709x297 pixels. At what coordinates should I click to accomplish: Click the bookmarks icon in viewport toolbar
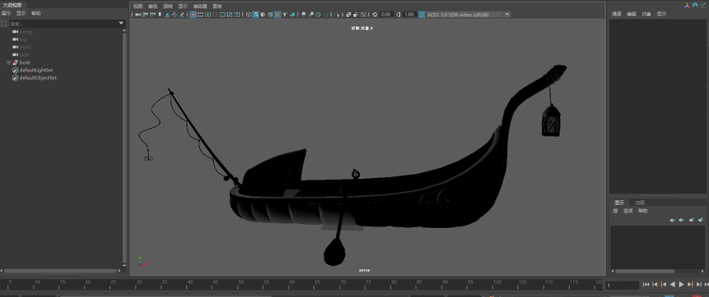(160, 15)
